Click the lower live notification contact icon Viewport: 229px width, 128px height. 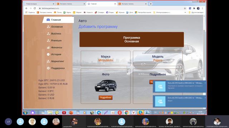160,101
